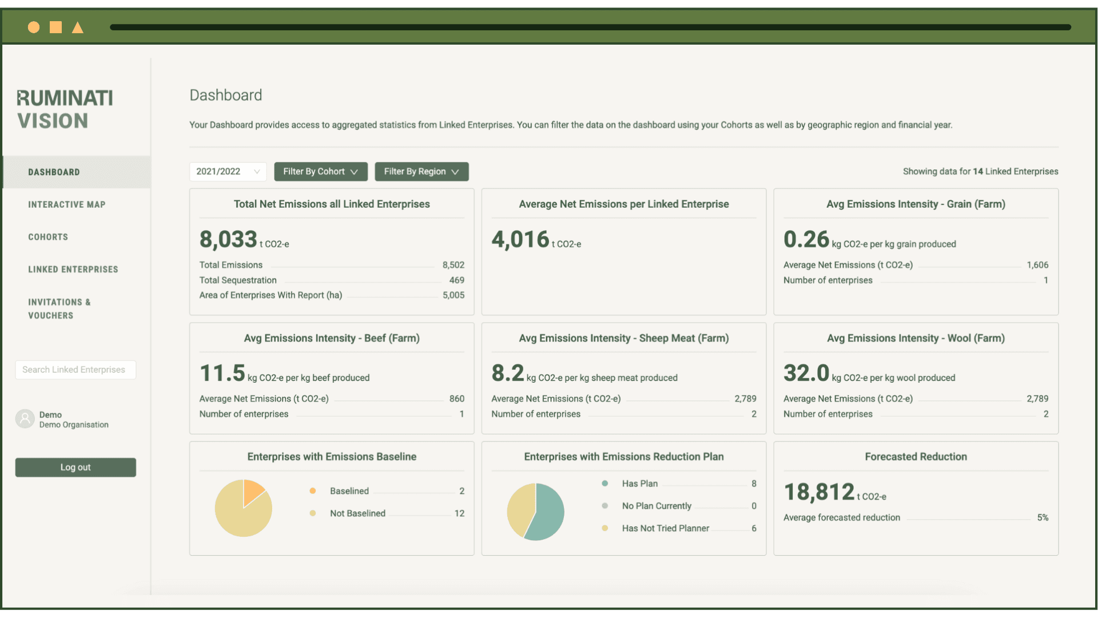This screenshot has height=618, width=1098.
Task: Switch to the Cohorts section
Action: pyautogui.click(x=48, y=236)
